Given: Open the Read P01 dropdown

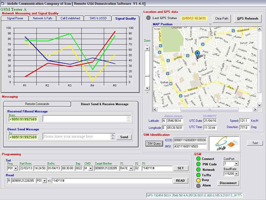Looking at the screenshot, I should [45, 181].
